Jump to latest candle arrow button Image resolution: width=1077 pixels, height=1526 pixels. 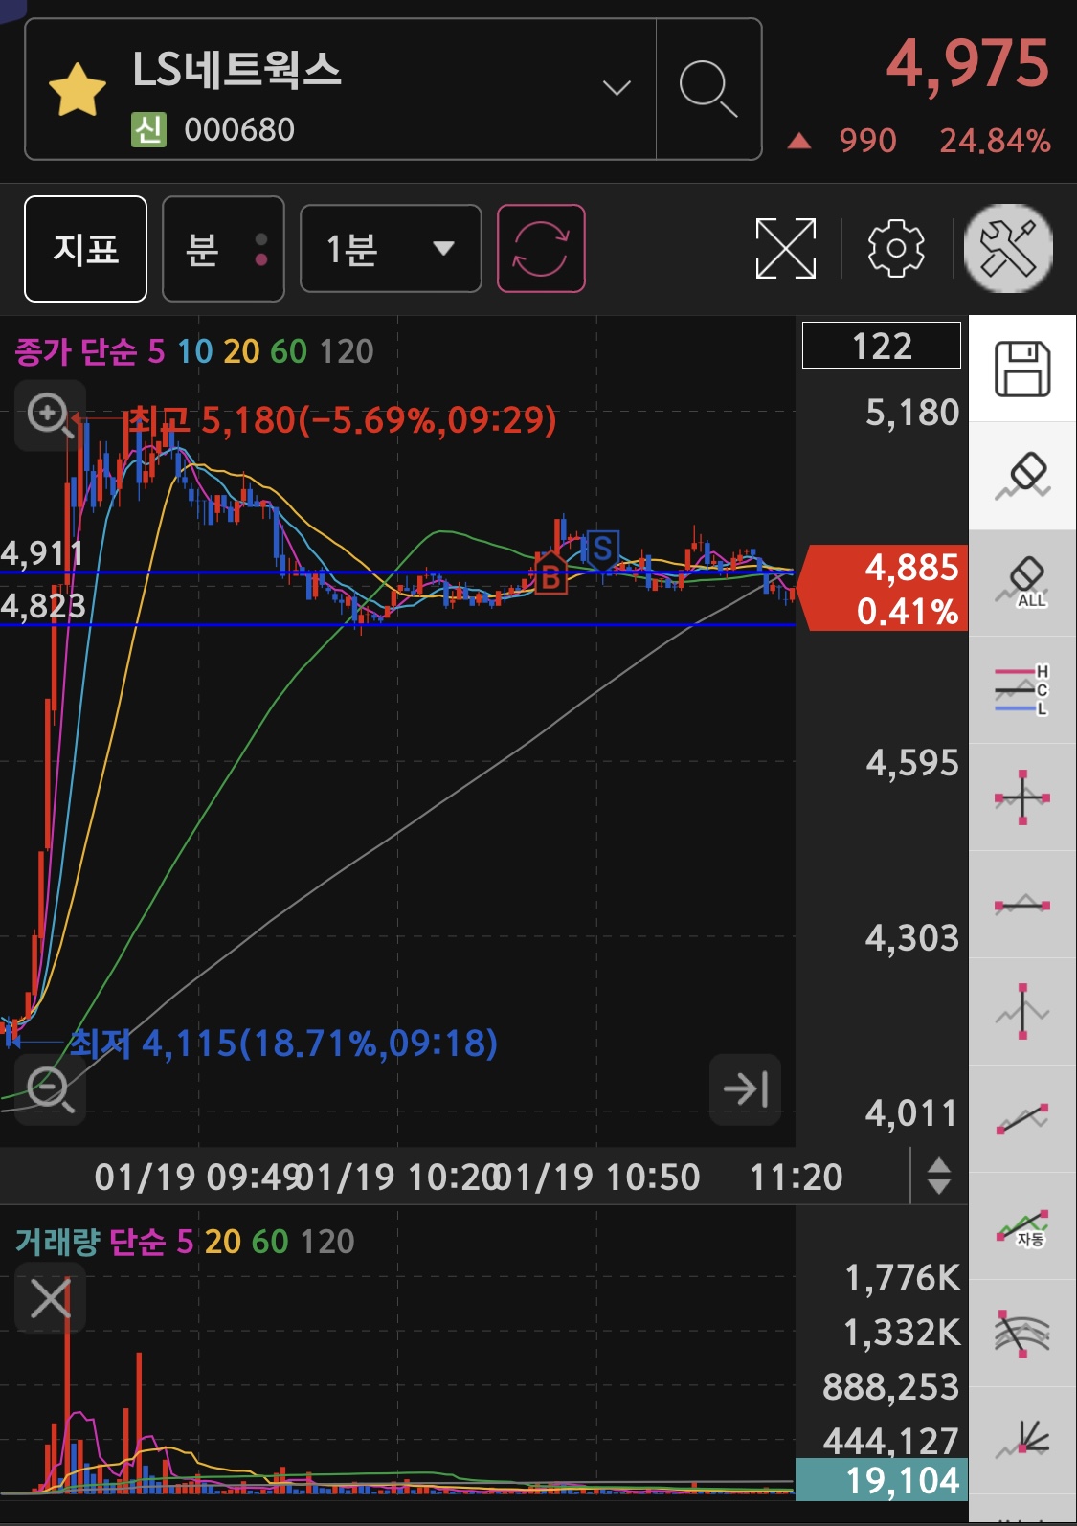pos(746,1089)
